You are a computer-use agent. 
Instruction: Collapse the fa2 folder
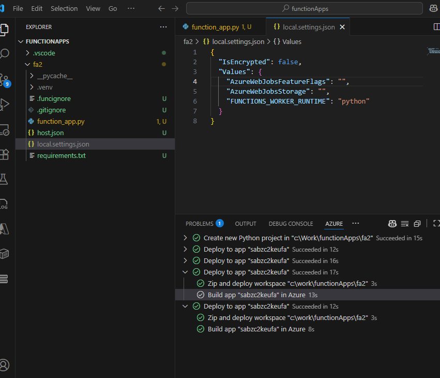27,64
